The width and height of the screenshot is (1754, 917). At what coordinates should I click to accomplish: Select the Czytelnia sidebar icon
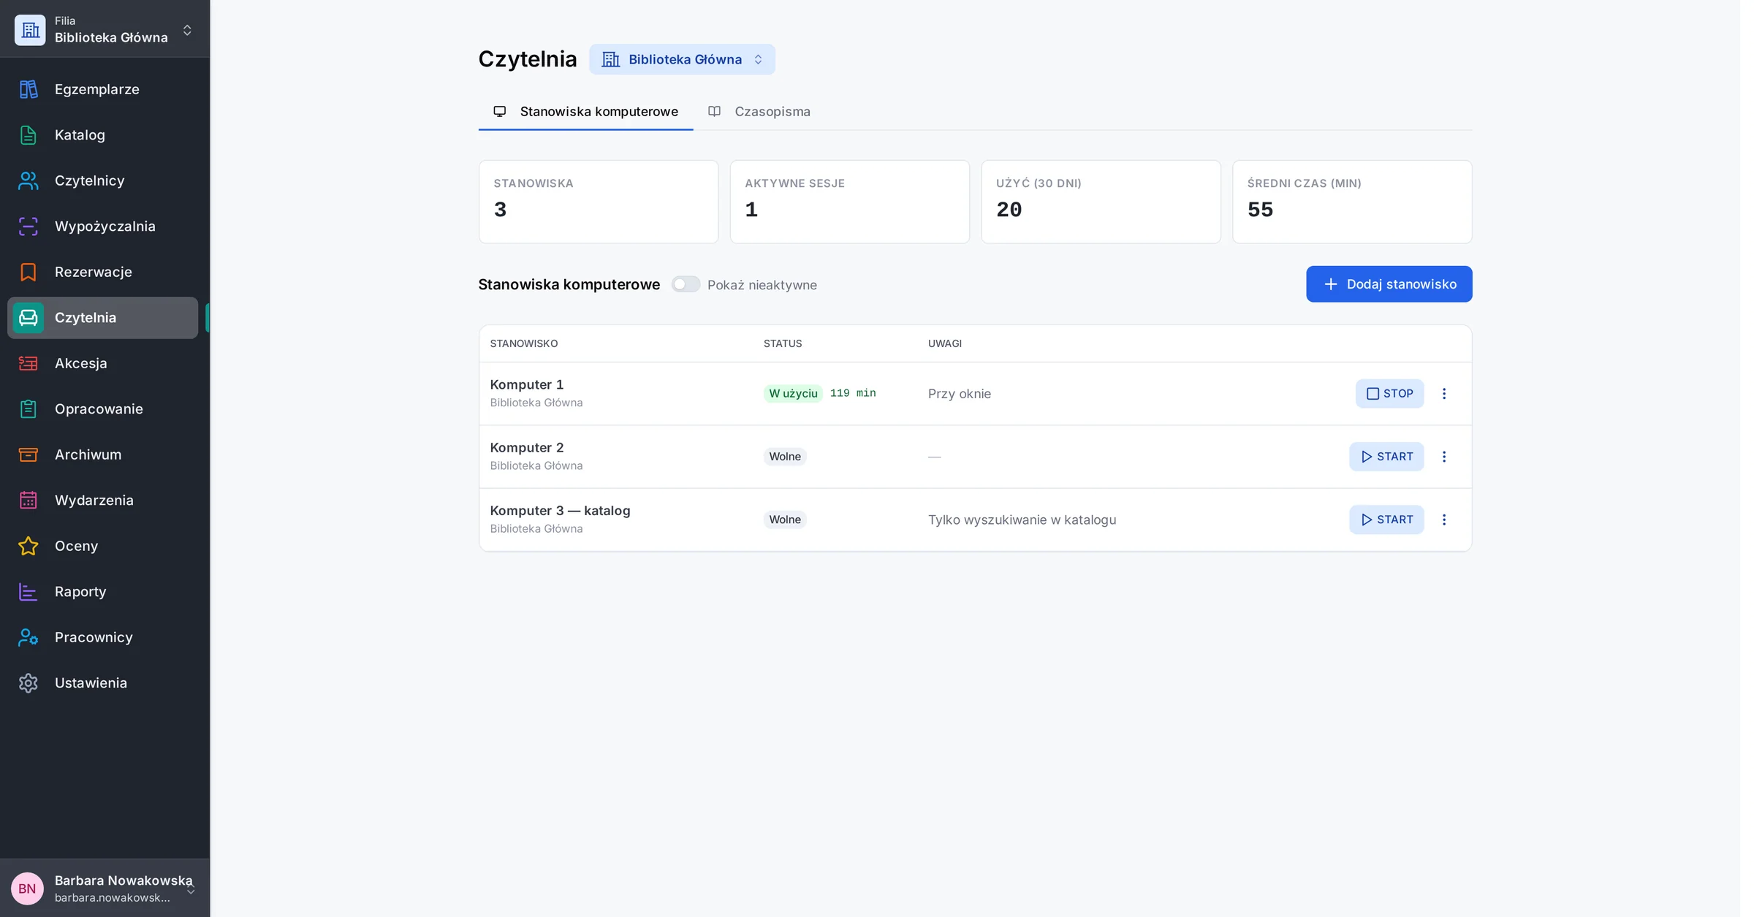(x=28, y=318)
